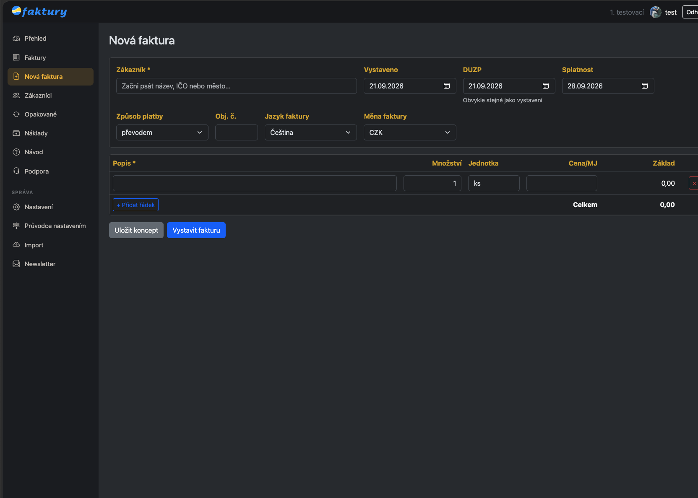The image size is (698, 498).
Task: Click the faktury logo
Action: click(x=39, y=12)
